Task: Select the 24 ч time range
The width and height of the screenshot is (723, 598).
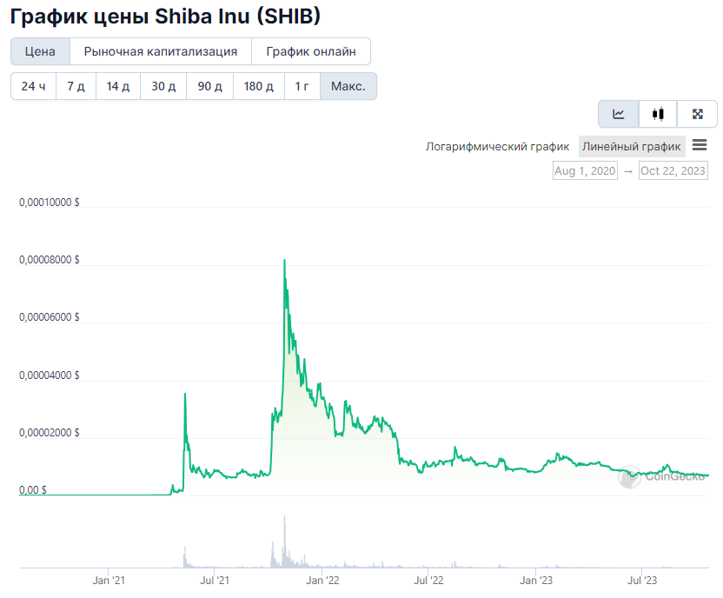Action: point(33,86)
